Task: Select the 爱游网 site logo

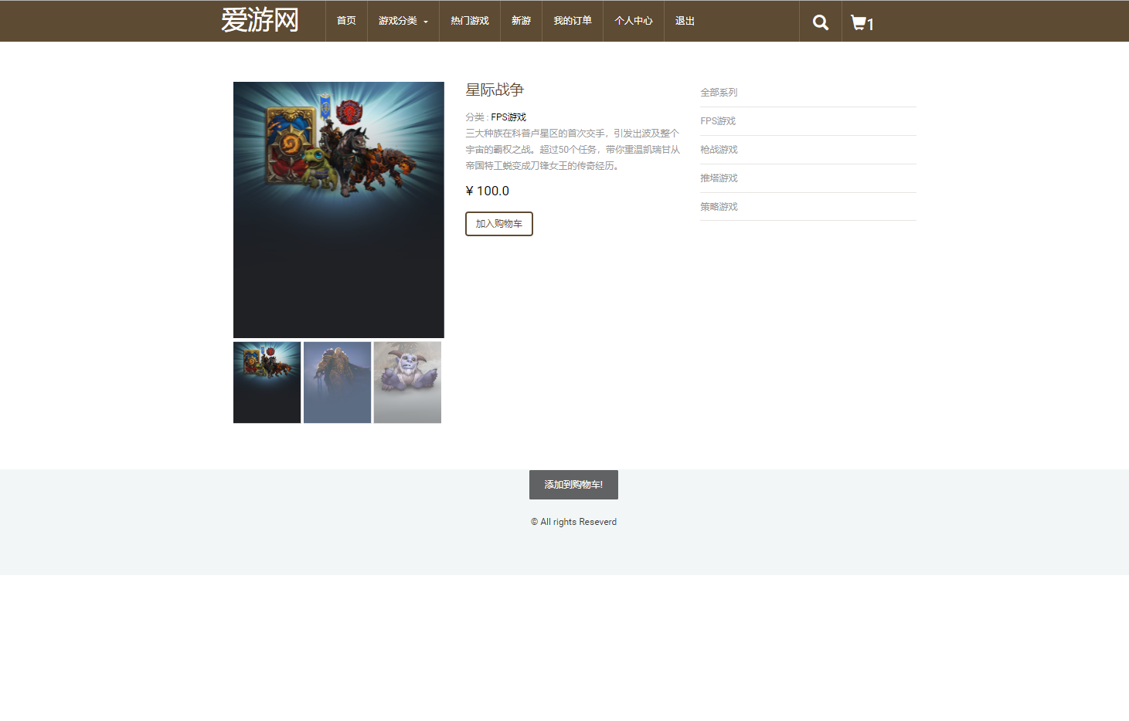Action: coord(261,20)
